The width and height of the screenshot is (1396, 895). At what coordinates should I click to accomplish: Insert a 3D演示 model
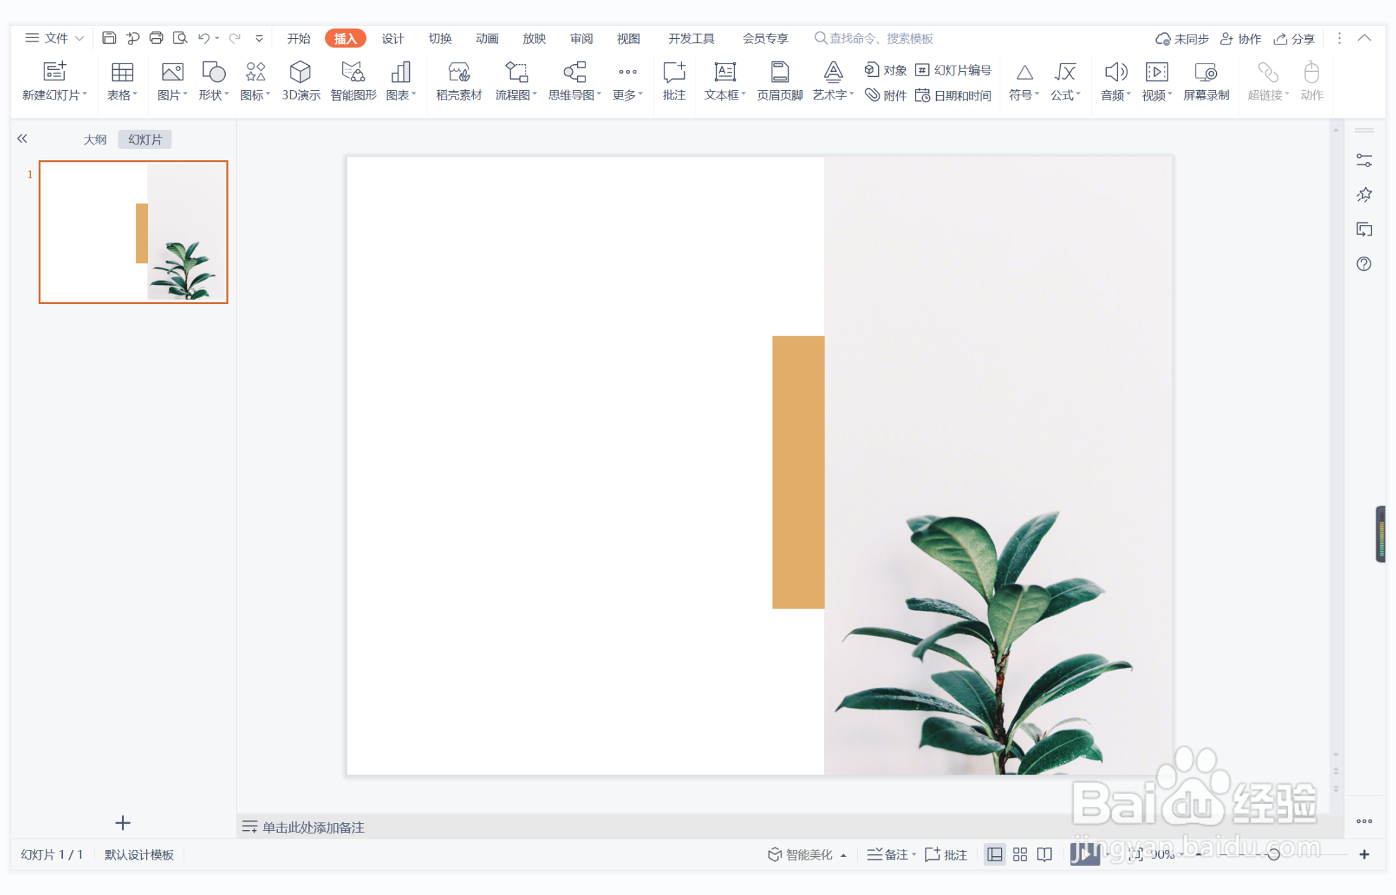(x=301, y=81)
